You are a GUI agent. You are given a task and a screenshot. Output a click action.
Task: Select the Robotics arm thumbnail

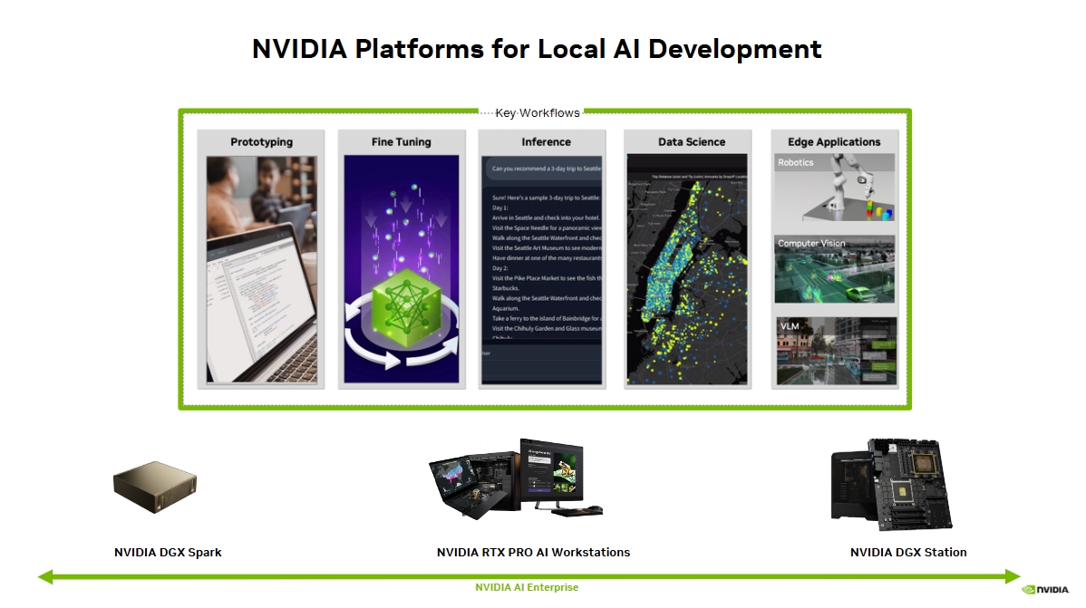(834, 188)
